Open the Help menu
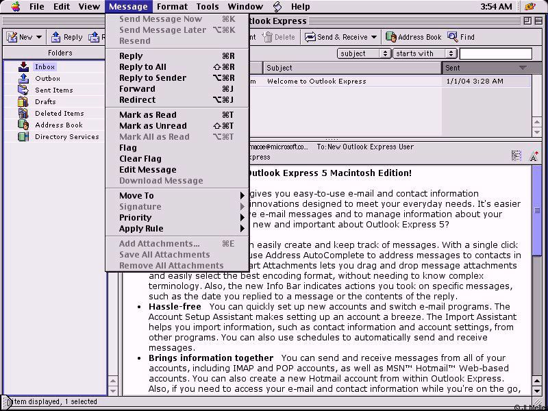This screenshot has height=411, width=548. 301,6
